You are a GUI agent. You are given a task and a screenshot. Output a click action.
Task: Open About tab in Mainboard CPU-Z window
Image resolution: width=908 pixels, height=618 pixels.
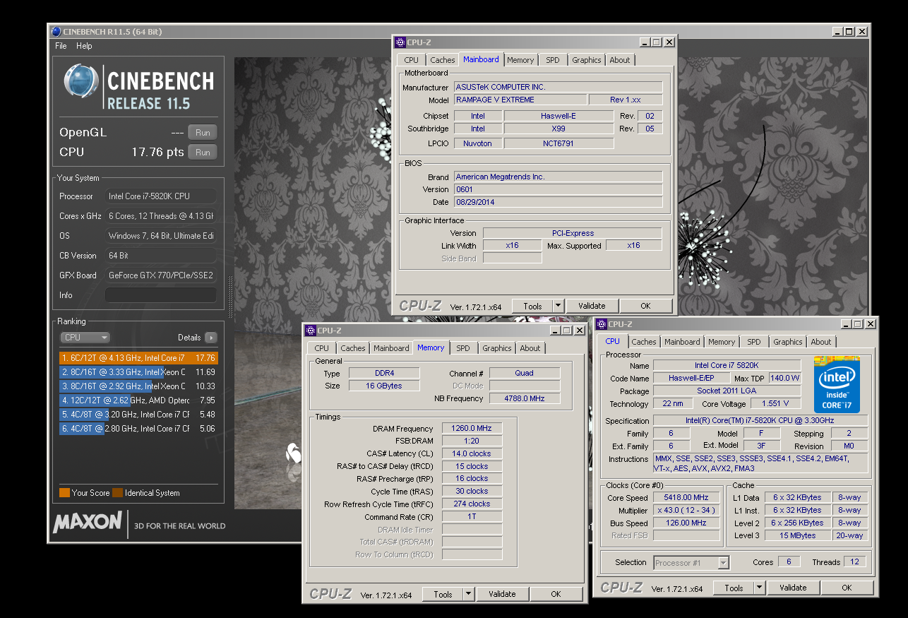click(620, 60)
